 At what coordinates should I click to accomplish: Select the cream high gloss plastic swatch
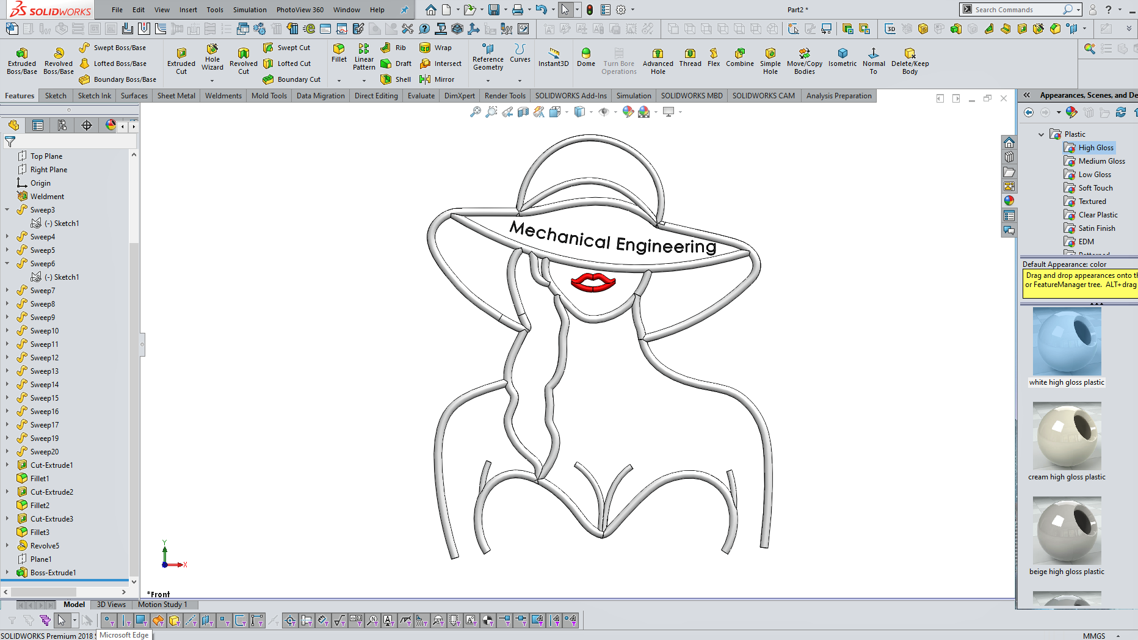[1067, 436]
